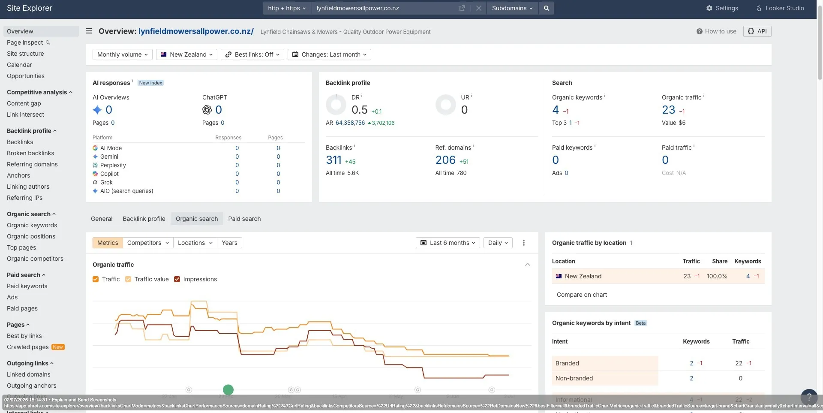Click the AIO search queries icon

point(95,191)
